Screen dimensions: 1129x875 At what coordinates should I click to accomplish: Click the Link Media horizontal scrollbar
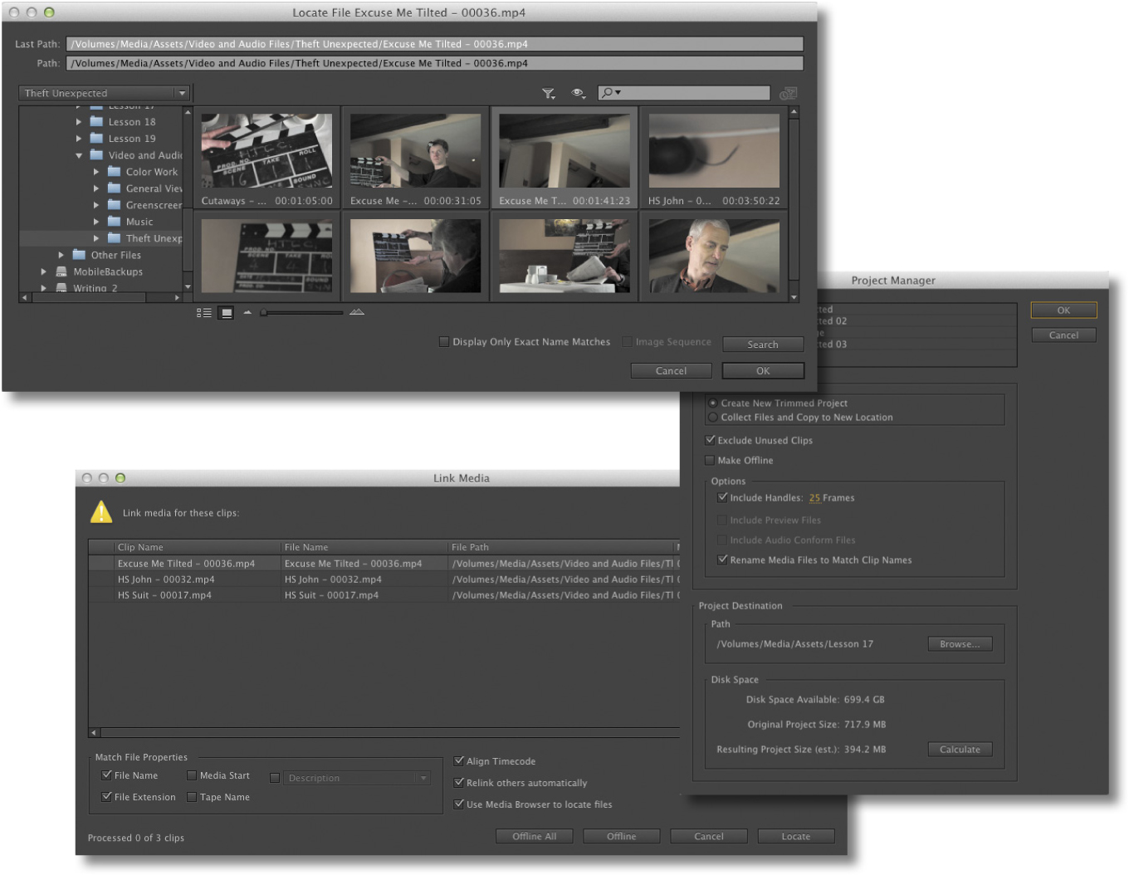tap(384, 732)
